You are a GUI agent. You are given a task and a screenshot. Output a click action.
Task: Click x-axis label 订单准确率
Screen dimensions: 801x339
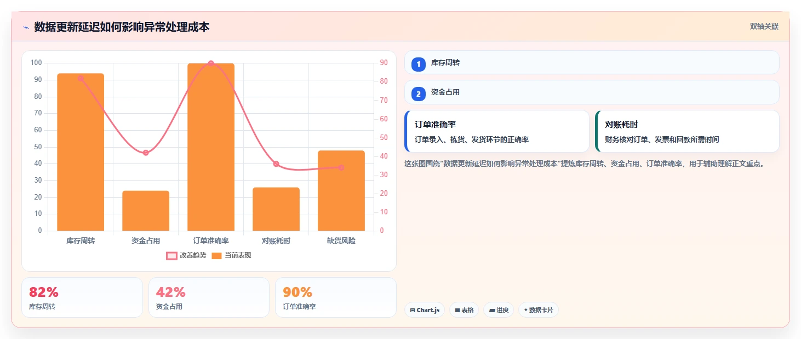(x=211, y=241)
